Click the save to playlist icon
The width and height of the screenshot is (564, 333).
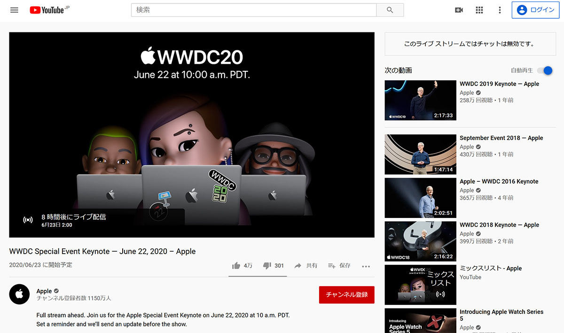point(332,266)
